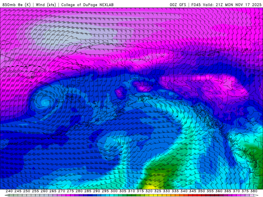Click the 350 value on color scale

click(x=201, y=191)
